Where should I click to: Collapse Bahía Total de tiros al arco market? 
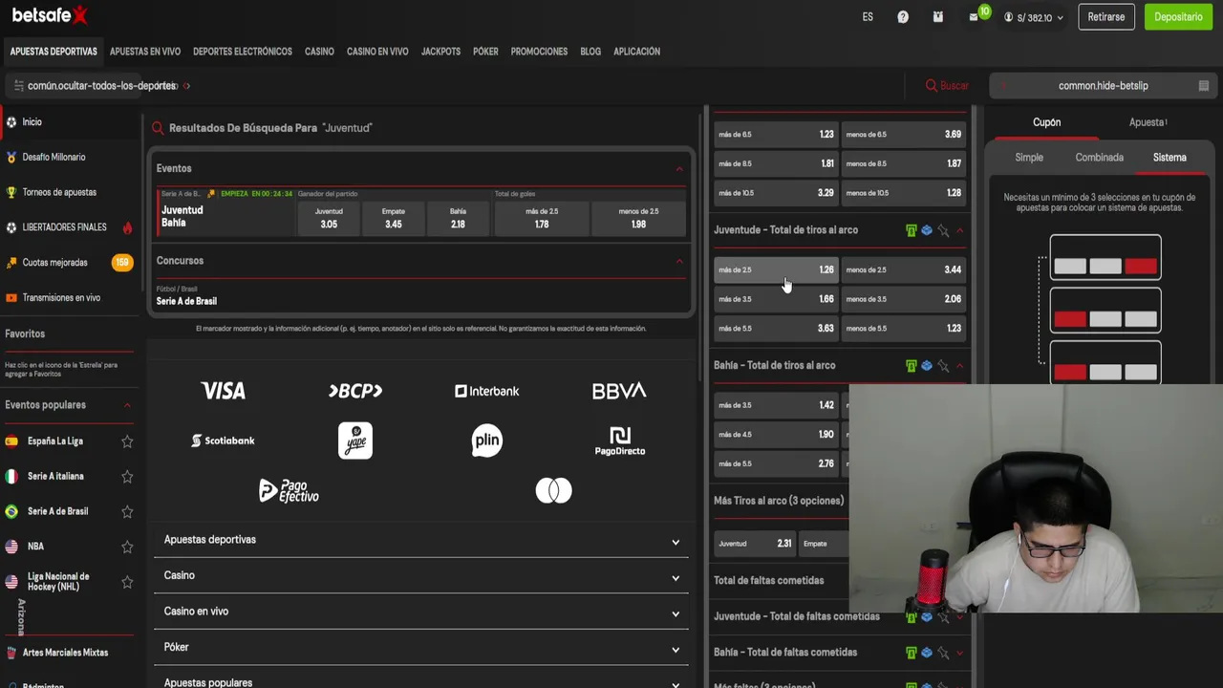tap(959, 365)
